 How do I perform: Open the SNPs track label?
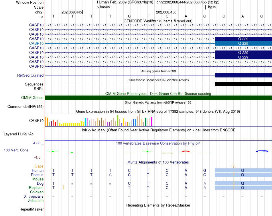tap(39, 89)
